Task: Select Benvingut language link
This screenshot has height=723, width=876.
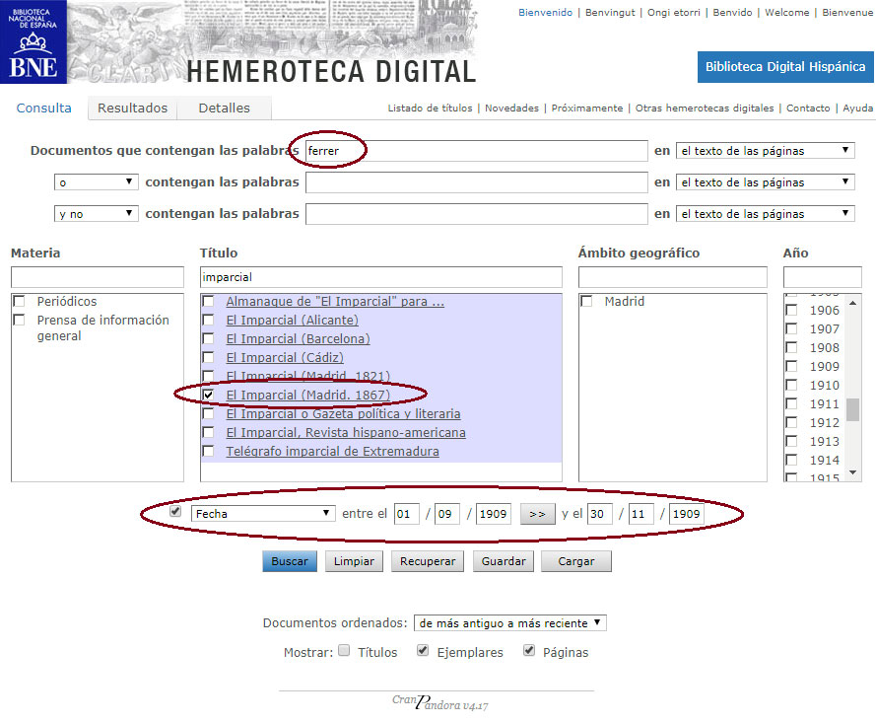Action: pyautogui.click(x=610, y=12)
